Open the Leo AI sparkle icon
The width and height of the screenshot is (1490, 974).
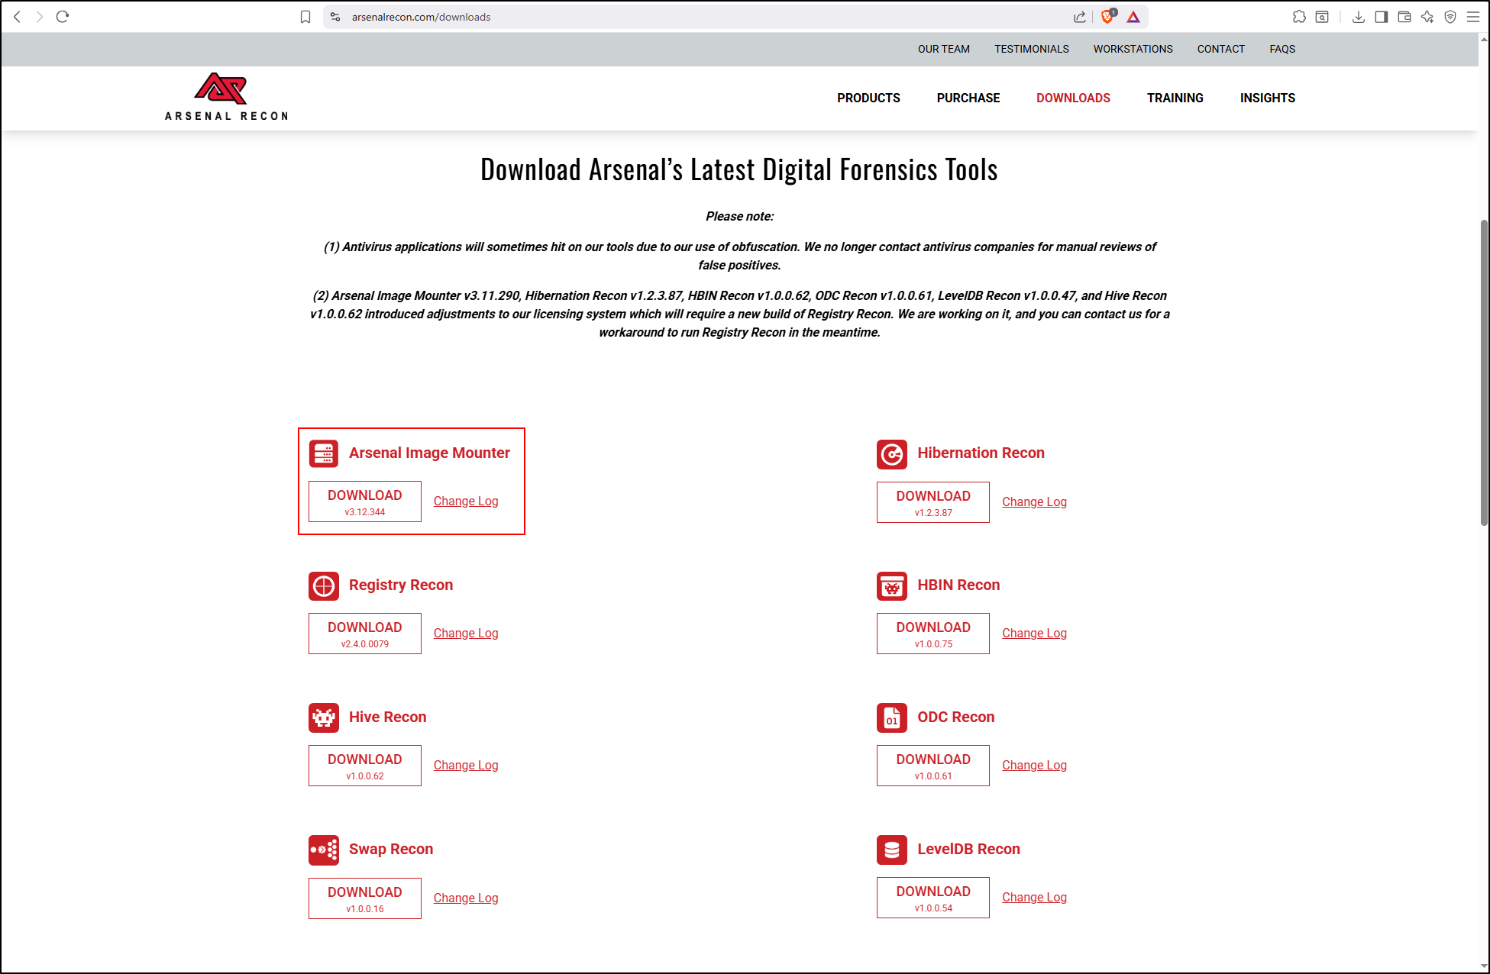pyautogui.click(x=1427, y=17)
